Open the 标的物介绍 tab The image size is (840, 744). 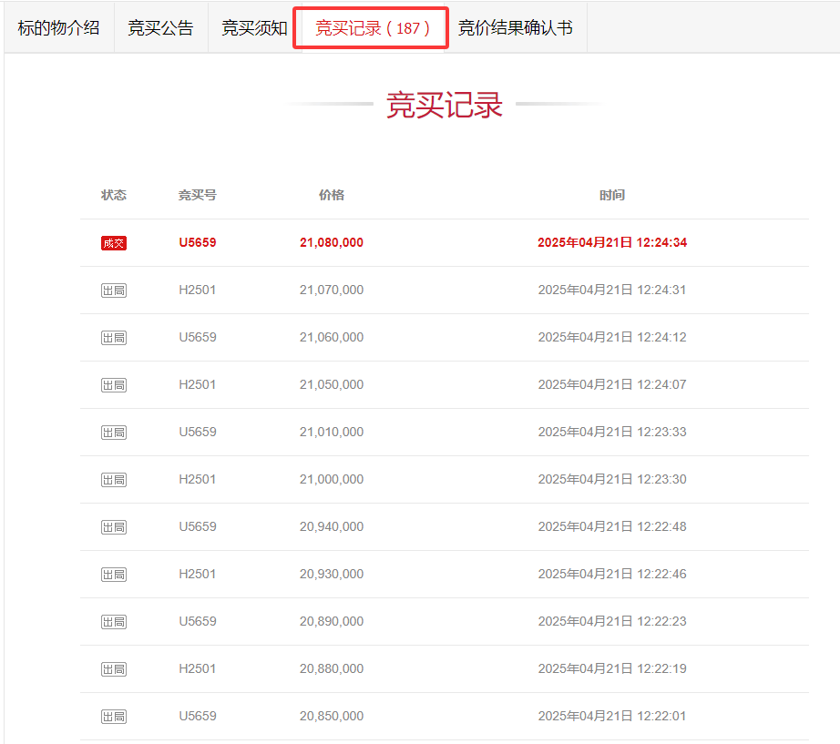pos(58,27)
